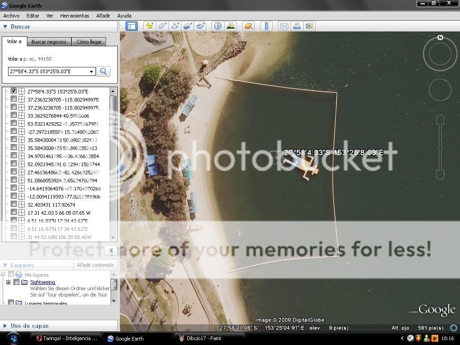The height and width of the screenshot is (345, 460).
Task: Collapse the Lugares panel triangle
Action: pyautogui.click(x=5, y=265)
